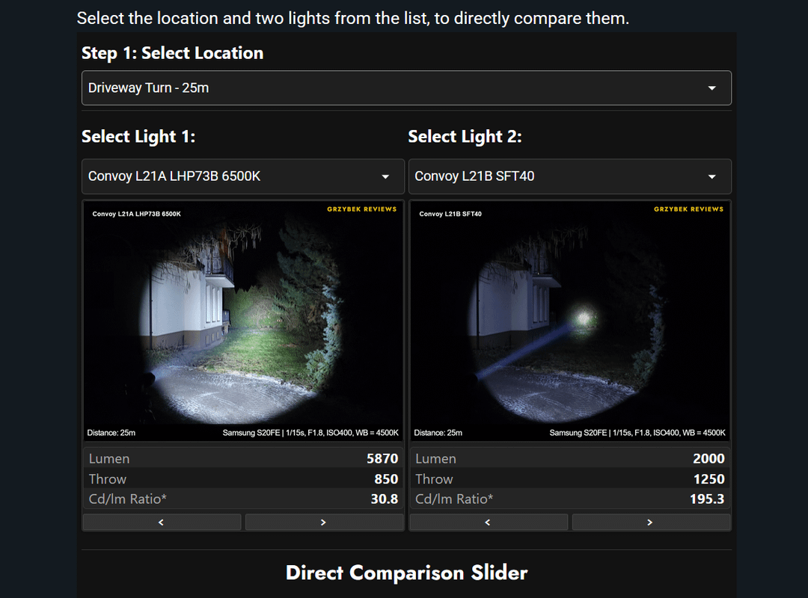Select the Lumen 5870 row for Light 1
Viewport: 808px width, 598px height.
tap(243, 458)
